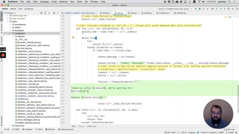239x134 pixels.
Task: Click the editor vertical scrollbar thumb
Action: [238, 99]
